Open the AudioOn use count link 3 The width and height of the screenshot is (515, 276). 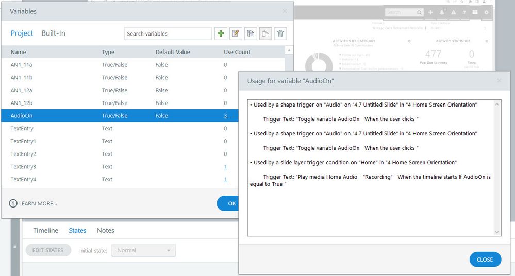225,115
